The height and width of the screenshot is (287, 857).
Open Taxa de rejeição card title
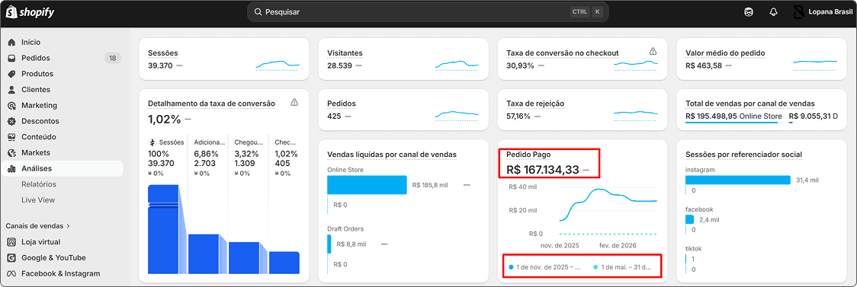tap(535, 103)
